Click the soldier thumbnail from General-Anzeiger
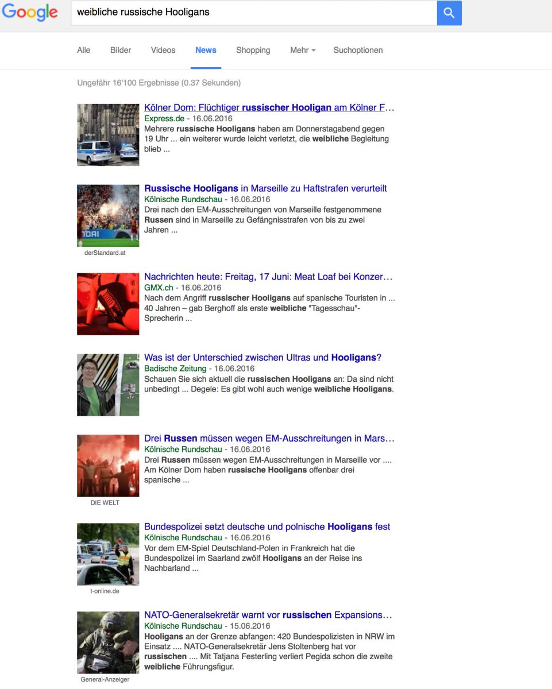 (108, 642)
